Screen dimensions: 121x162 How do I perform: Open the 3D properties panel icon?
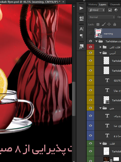pyautogui.click(x=81, y=18)
